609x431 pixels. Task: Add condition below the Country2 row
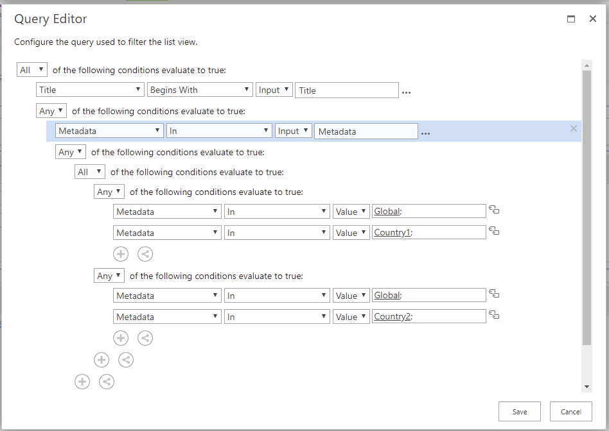pos(121,338)
